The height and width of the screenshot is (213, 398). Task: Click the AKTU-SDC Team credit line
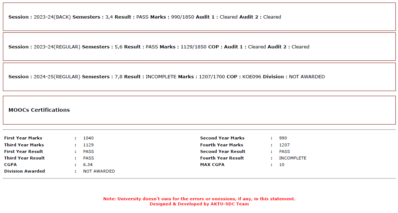199,204
